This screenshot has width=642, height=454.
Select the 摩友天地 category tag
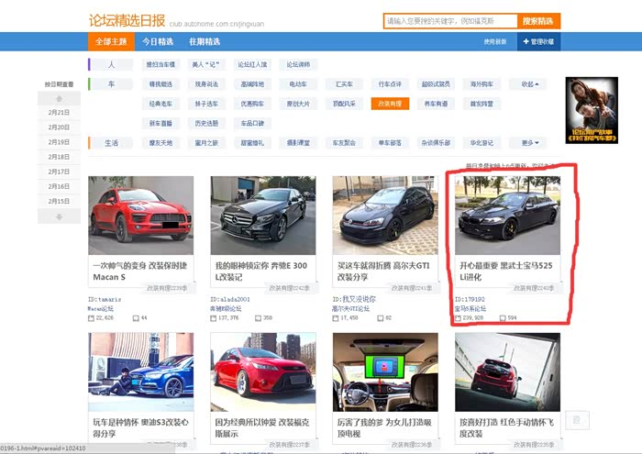click(160, 143)
